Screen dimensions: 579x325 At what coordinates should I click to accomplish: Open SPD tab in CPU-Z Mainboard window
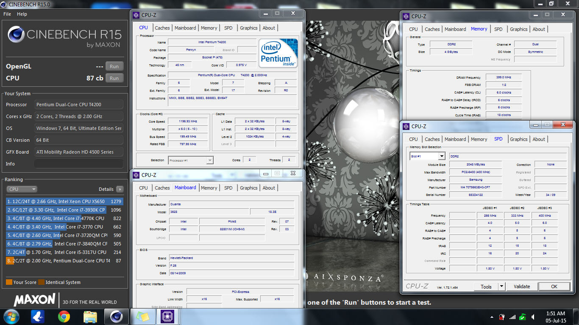pos(228,188)
